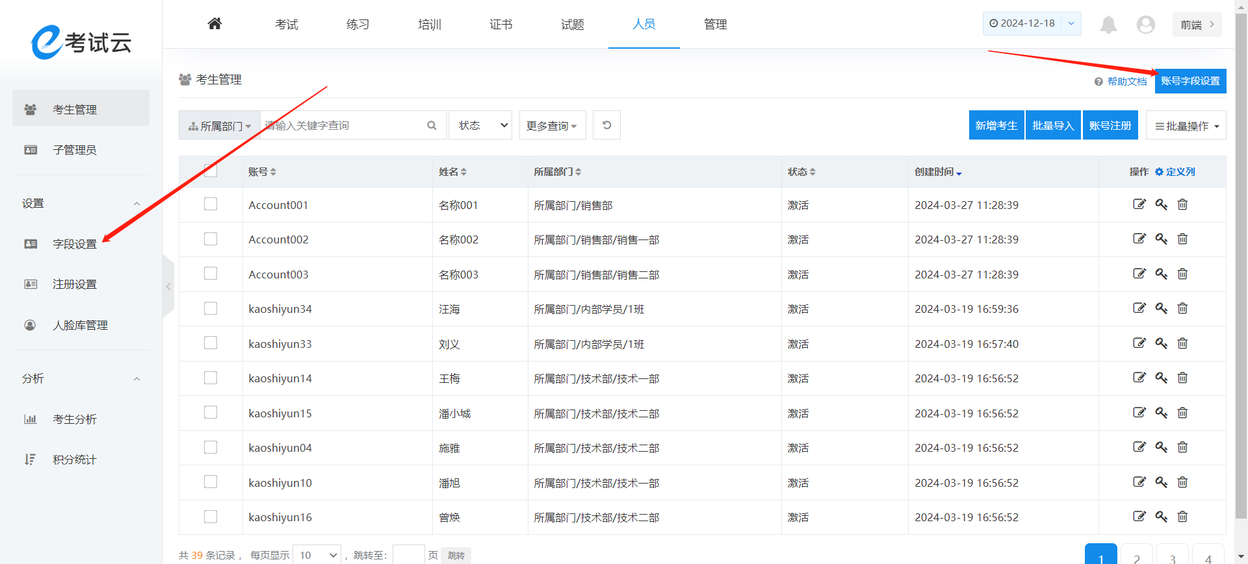Viewport: 1248px width, 564px height.
Task: Tick the checkbox for Account001
Action: (x=211, y=204)
